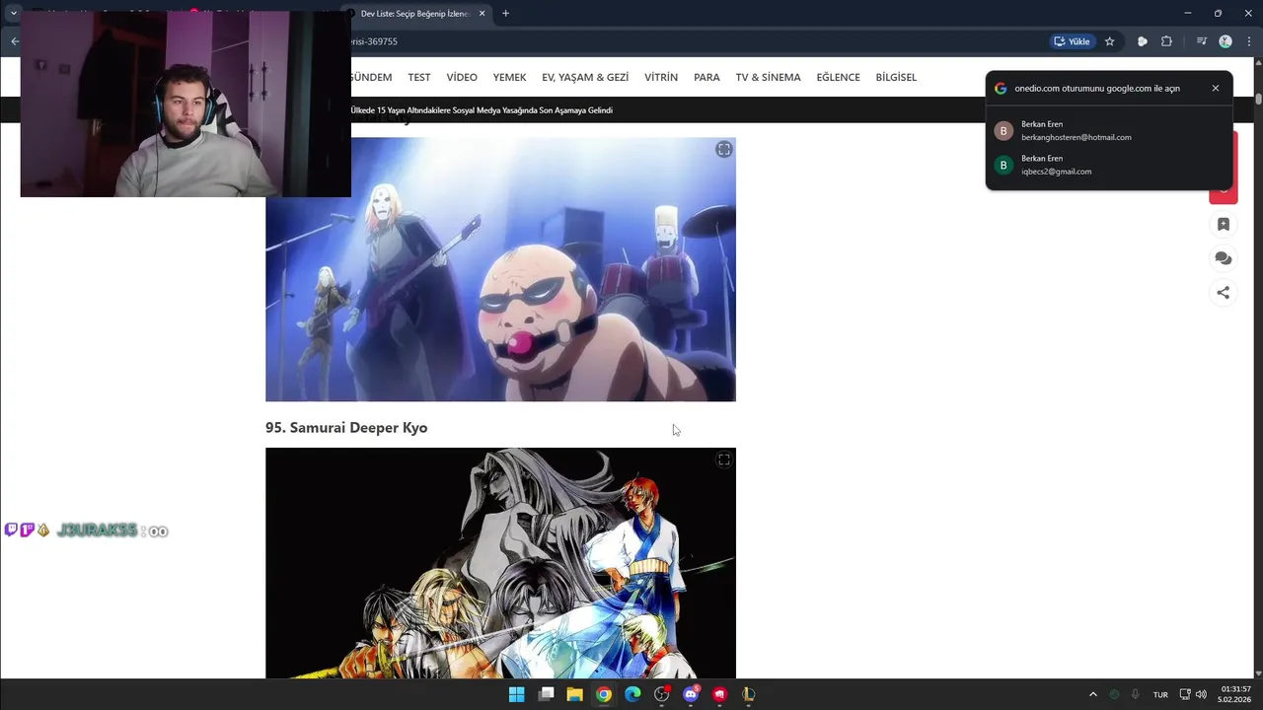This screenshot has width=1263, height=710.
Task: Open the OBS Studio taskbar icon
Action: tap(662, 694)
